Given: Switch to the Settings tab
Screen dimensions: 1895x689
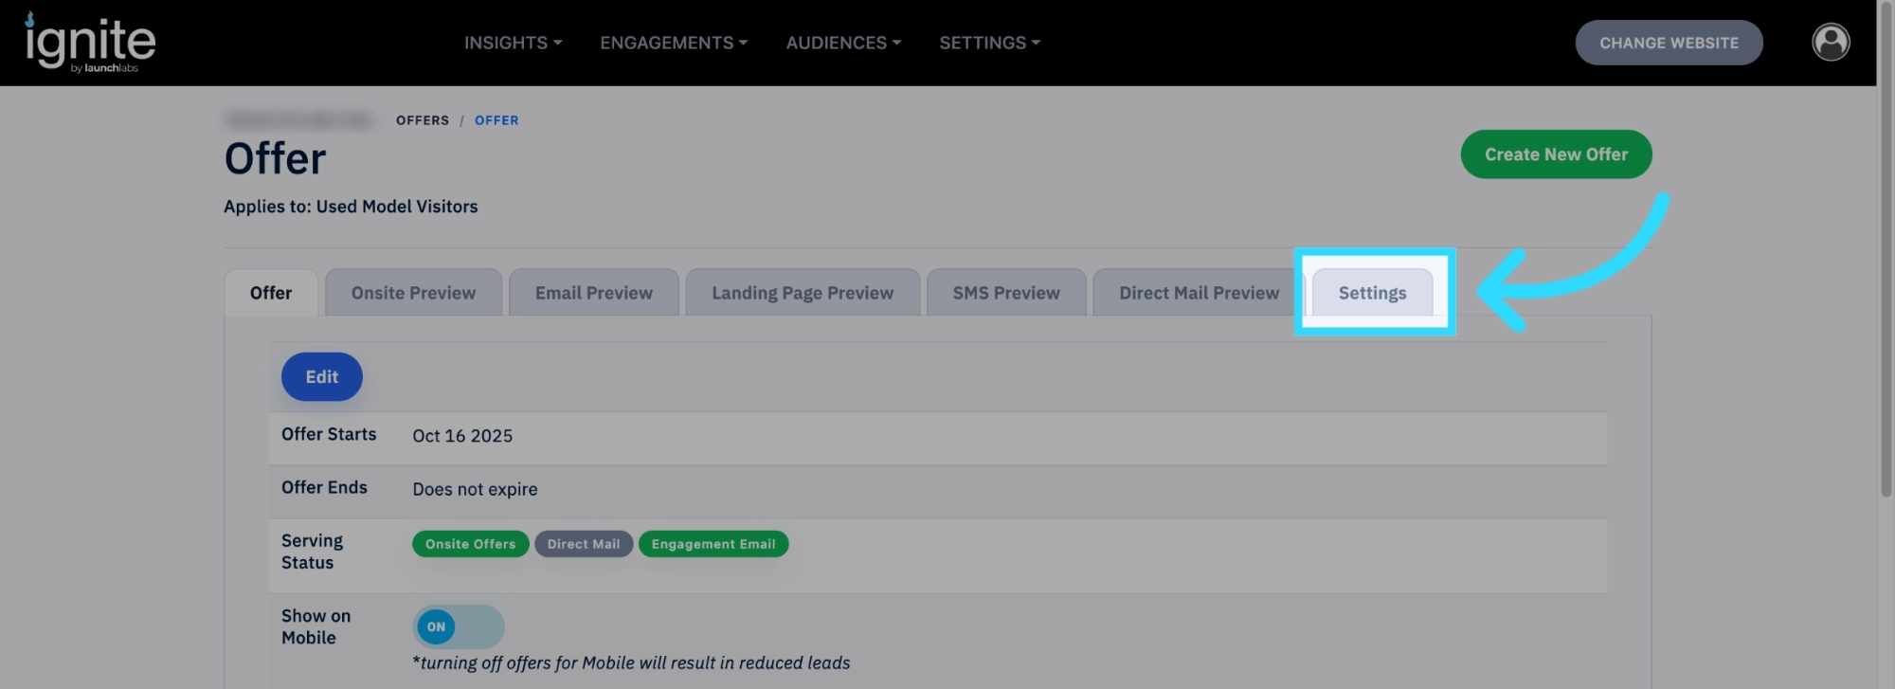Looking at the screenshot, I should [1372, 293].
